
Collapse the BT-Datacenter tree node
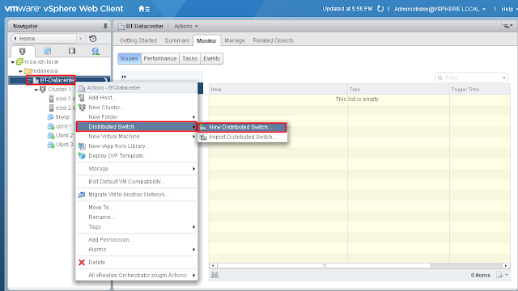[x=29, y=80]
